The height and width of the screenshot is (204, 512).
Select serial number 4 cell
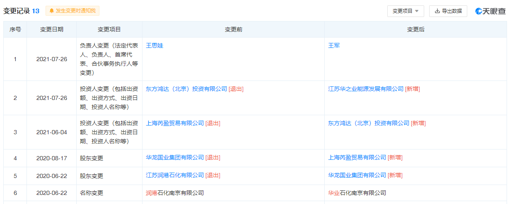15,158
